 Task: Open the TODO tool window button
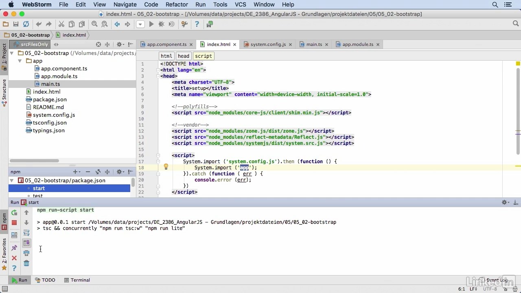[45, 280]
